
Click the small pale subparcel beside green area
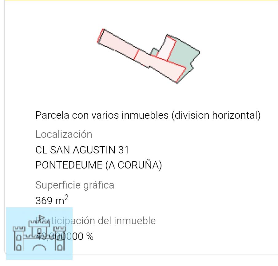pos(166,49)
